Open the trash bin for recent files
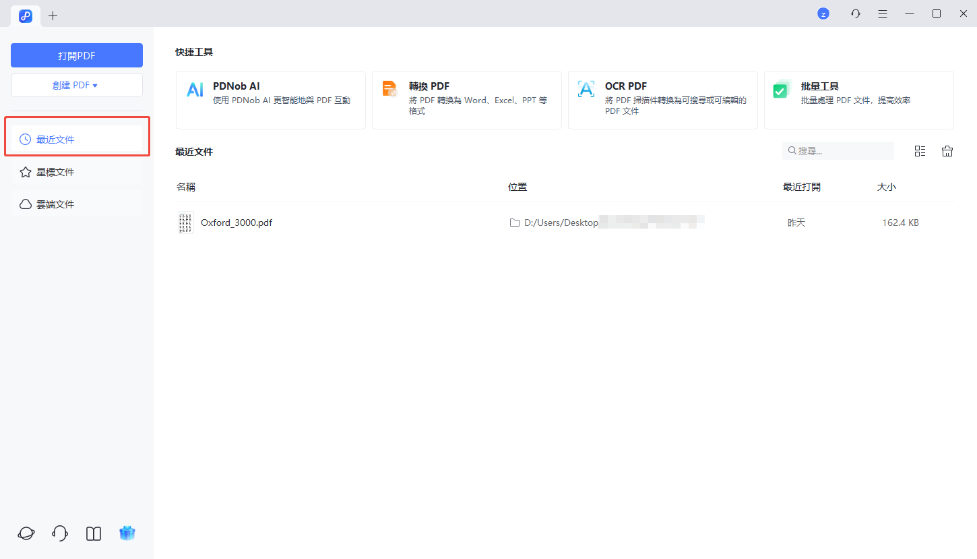This screenshot has width=977, height=559. [x=947, y=150]
